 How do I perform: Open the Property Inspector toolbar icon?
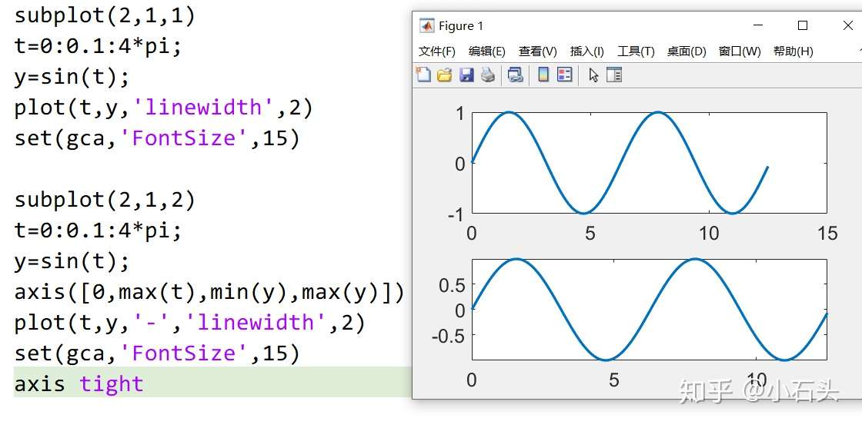pyautogui.click(x=614, y=75)
